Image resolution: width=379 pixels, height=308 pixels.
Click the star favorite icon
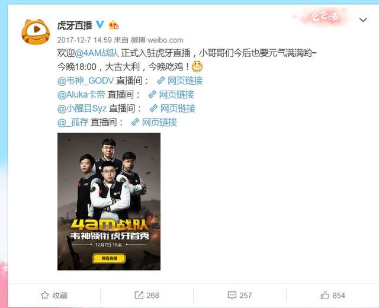tap(45, 295)
